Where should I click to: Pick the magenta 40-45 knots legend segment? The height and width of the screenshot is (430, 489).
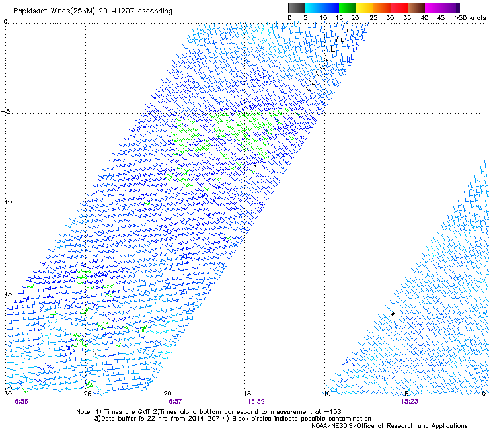(x=433, y=8)
